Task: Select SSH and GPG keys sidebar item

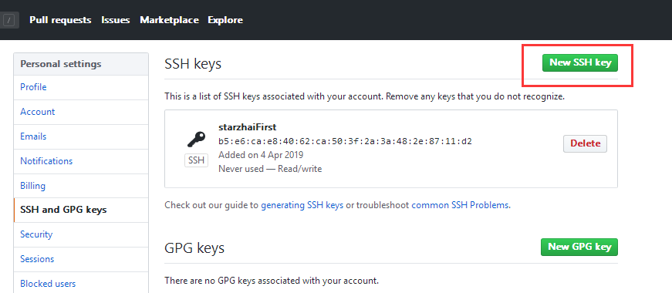Action: click(x=81, y=210)
